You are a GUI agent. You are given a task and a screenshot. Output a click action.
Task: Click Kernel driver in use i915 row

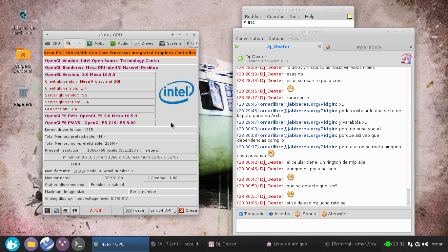tap(120, 130)
